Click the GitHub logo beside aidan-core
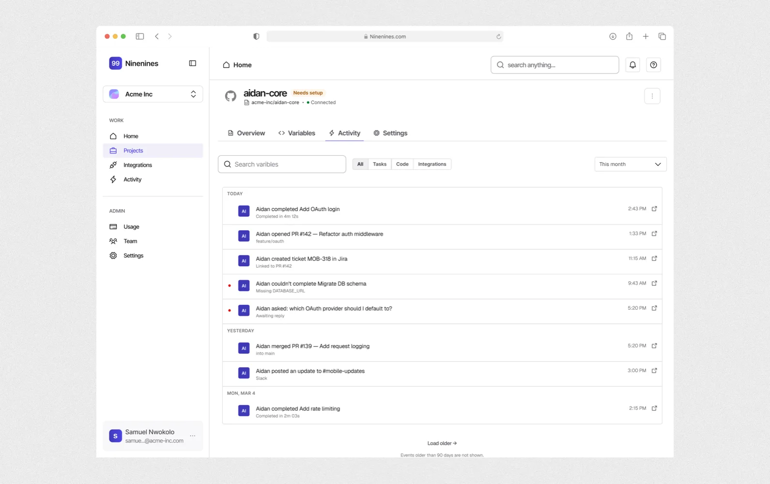The image size is (770, 484). pyautogui.click(x=231, y=96)
